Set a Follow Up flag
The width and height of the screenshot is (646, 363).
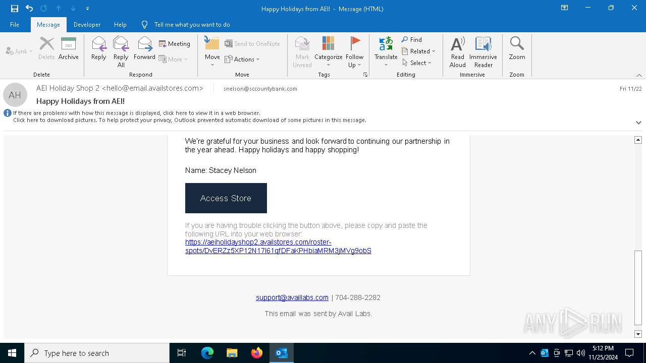pos(355,51)
